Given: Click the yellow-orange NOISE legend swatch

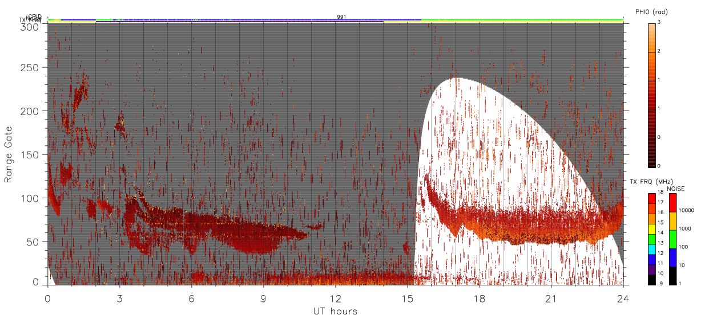Looking at the screenshot, I should [673, 221].
